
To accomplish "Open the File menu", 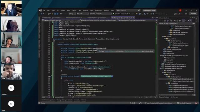I will [x=44, y=10].
